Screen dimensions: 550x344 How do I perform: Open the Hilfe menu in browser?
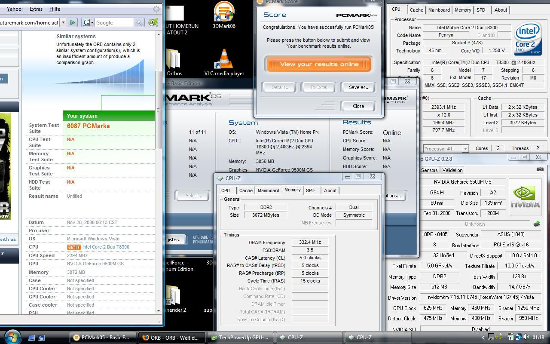coord(55,9)
